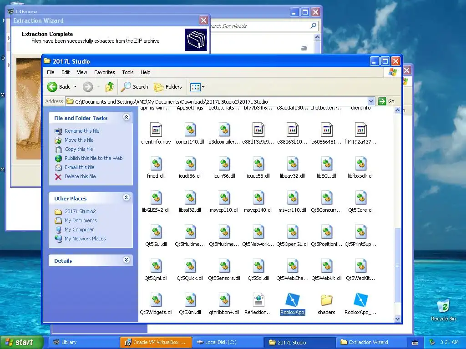The image size is (466, 349).
Task: Select the Reflection file icon
Action: coord(258,300)
